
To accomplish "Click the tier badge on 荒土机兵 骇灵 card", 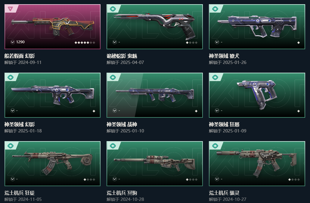I will [x=215, y=146].
